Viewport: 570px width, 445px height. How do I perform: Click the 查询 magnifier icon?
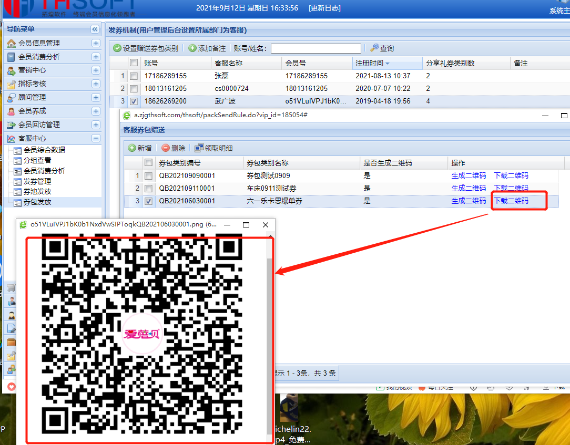374,48
